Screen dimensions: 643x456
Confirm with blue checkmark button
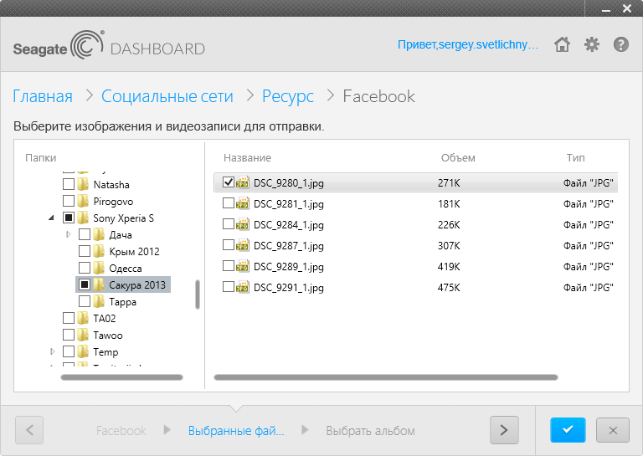pos(568,430)
